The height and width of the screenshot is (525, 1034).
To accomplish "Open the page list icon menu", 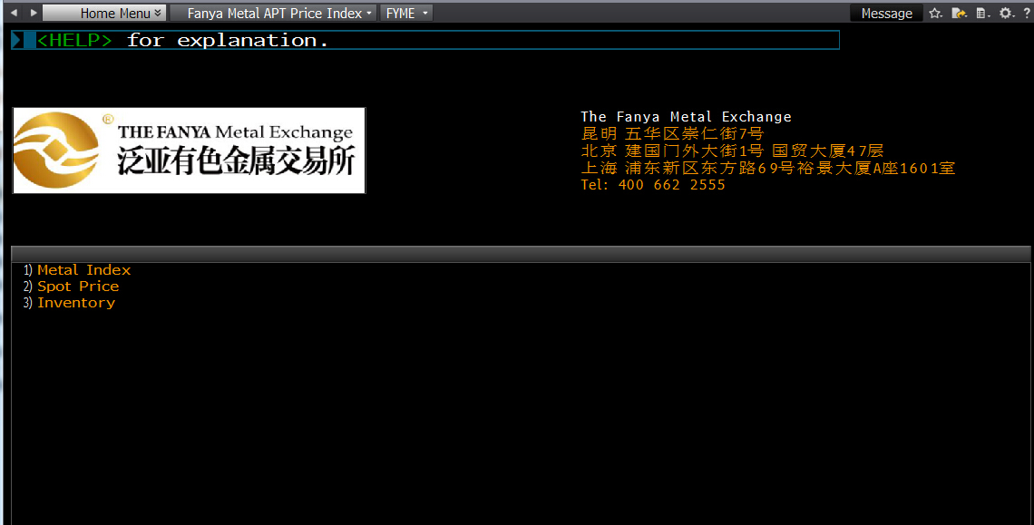I will 983,14.
